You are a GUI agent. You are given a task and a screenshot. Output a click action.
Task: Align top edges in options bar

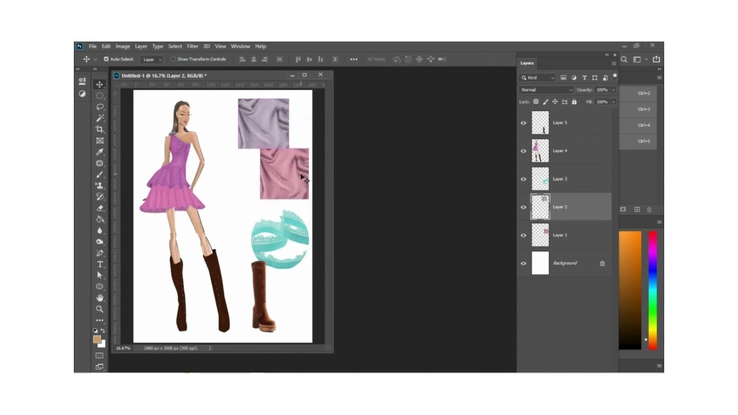298,59
